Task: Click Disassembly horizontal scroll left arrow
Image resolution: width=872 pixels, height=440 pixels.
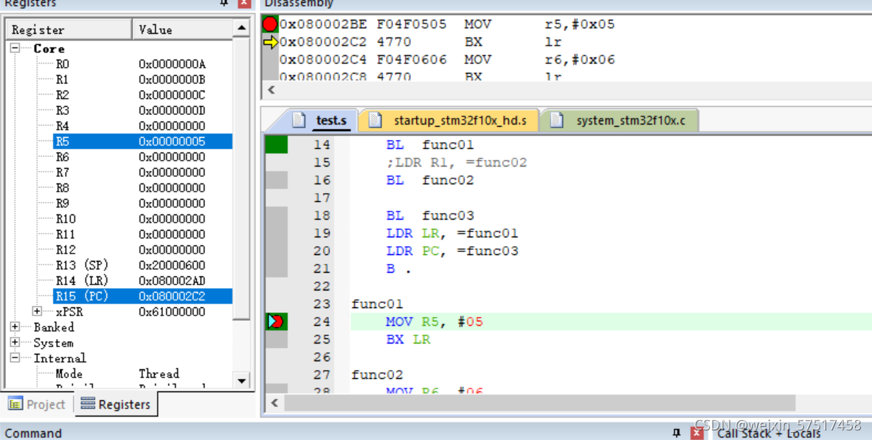Action: pyautogui.click(x=271, y=90)
